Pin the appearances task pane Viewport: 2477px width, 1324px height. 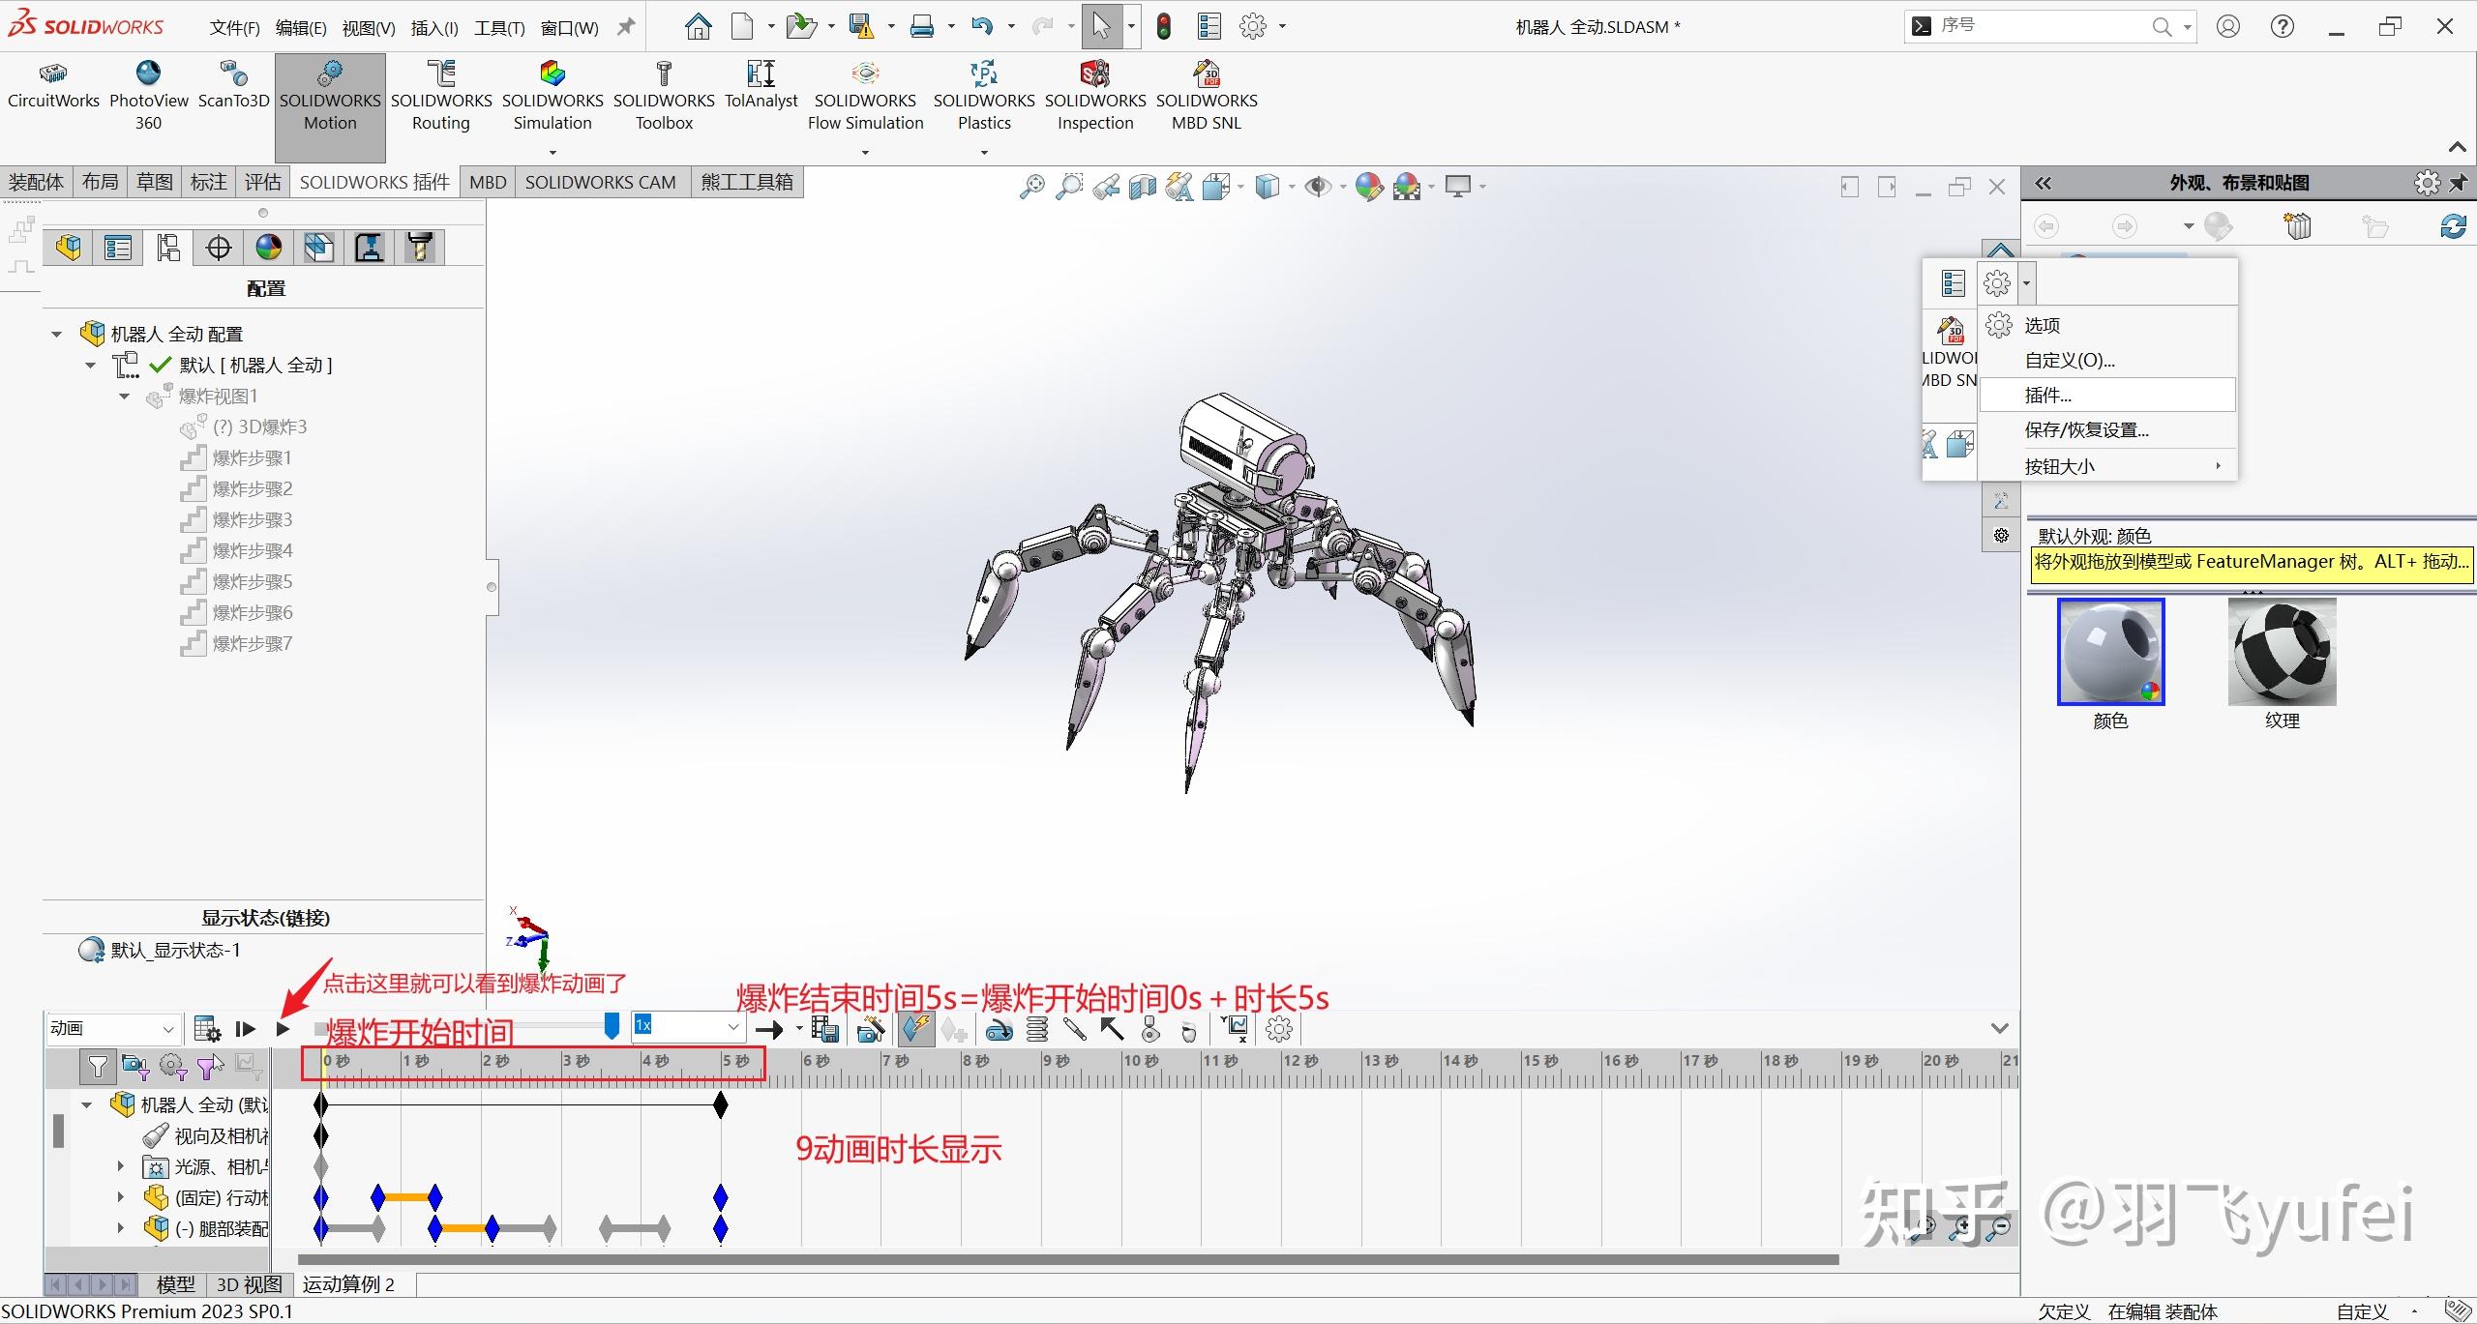pos(2460,182)
